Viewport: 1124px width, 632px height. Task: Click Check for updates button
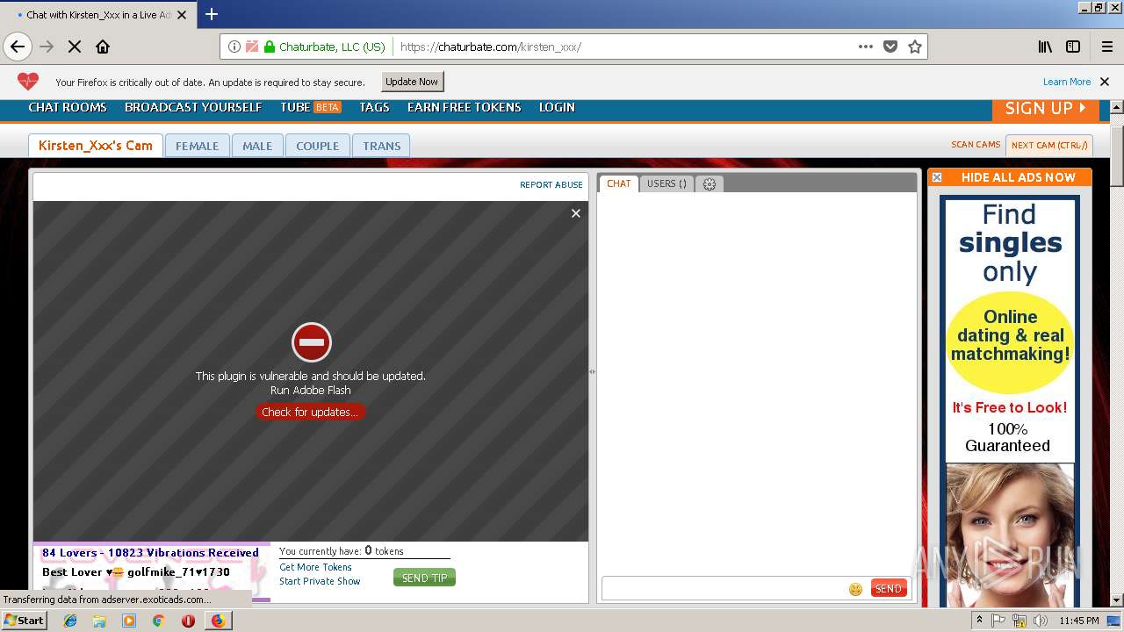click(x=310, y=412)
